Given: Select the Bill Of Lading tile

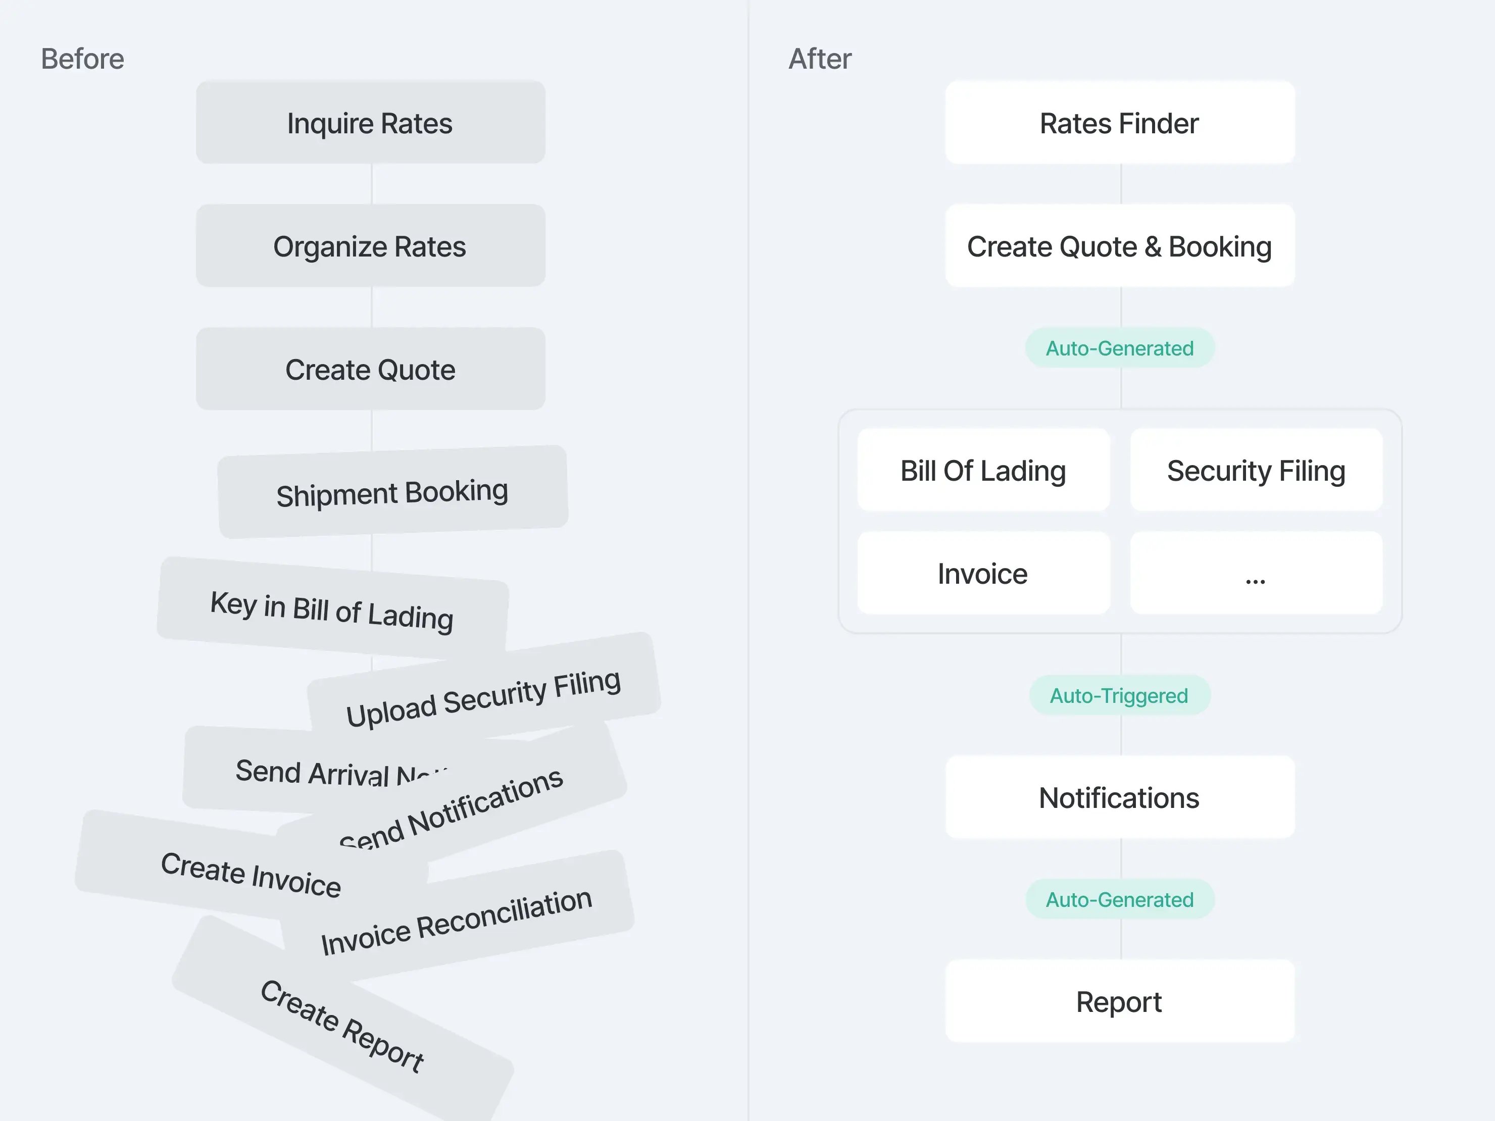Looking at the screenshot, I should point(983,470).
